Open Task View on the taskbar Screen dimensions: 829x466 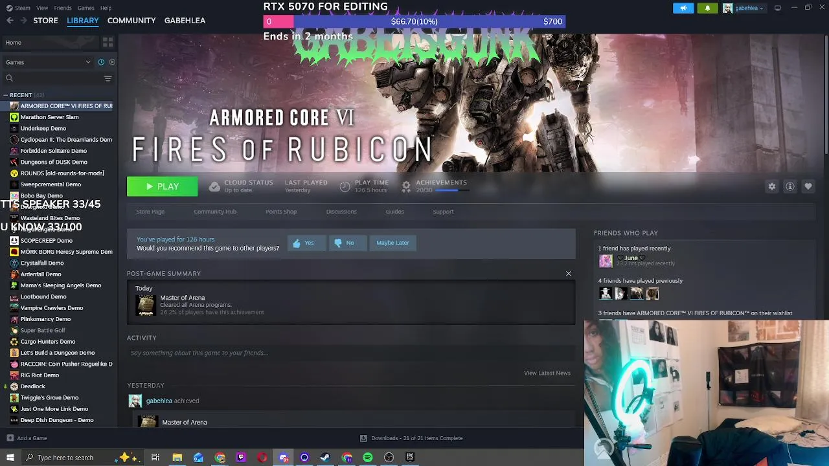pos(155,458)
